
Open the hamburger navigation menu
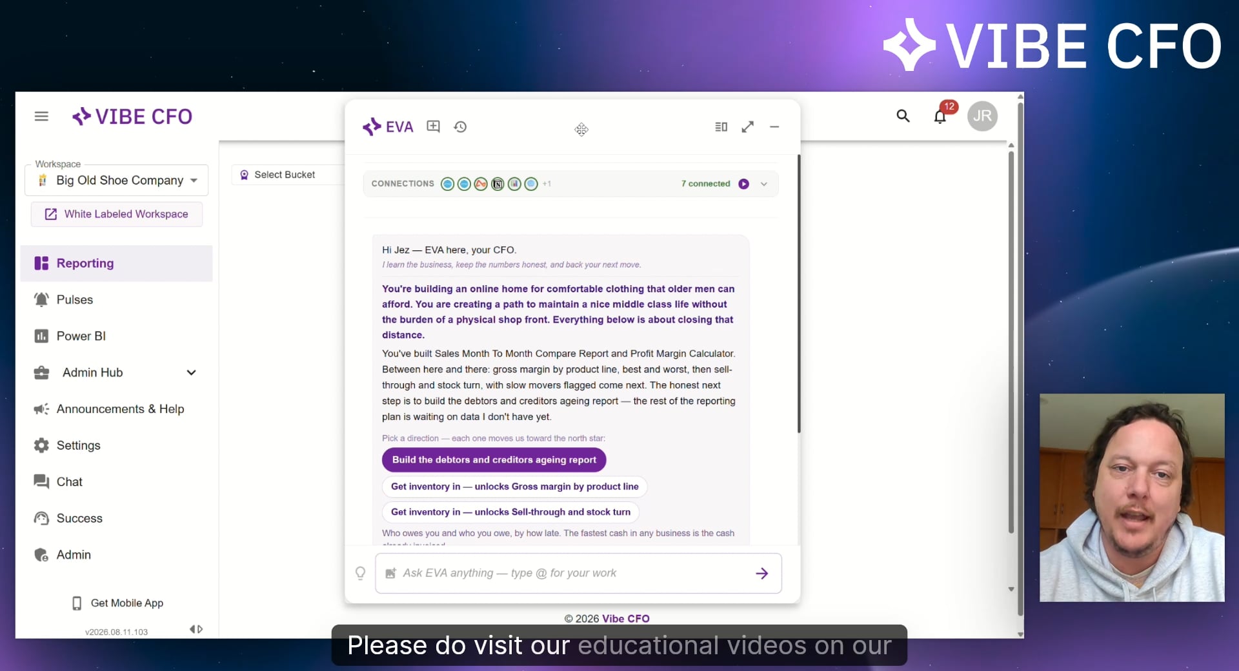pos(41,116)
